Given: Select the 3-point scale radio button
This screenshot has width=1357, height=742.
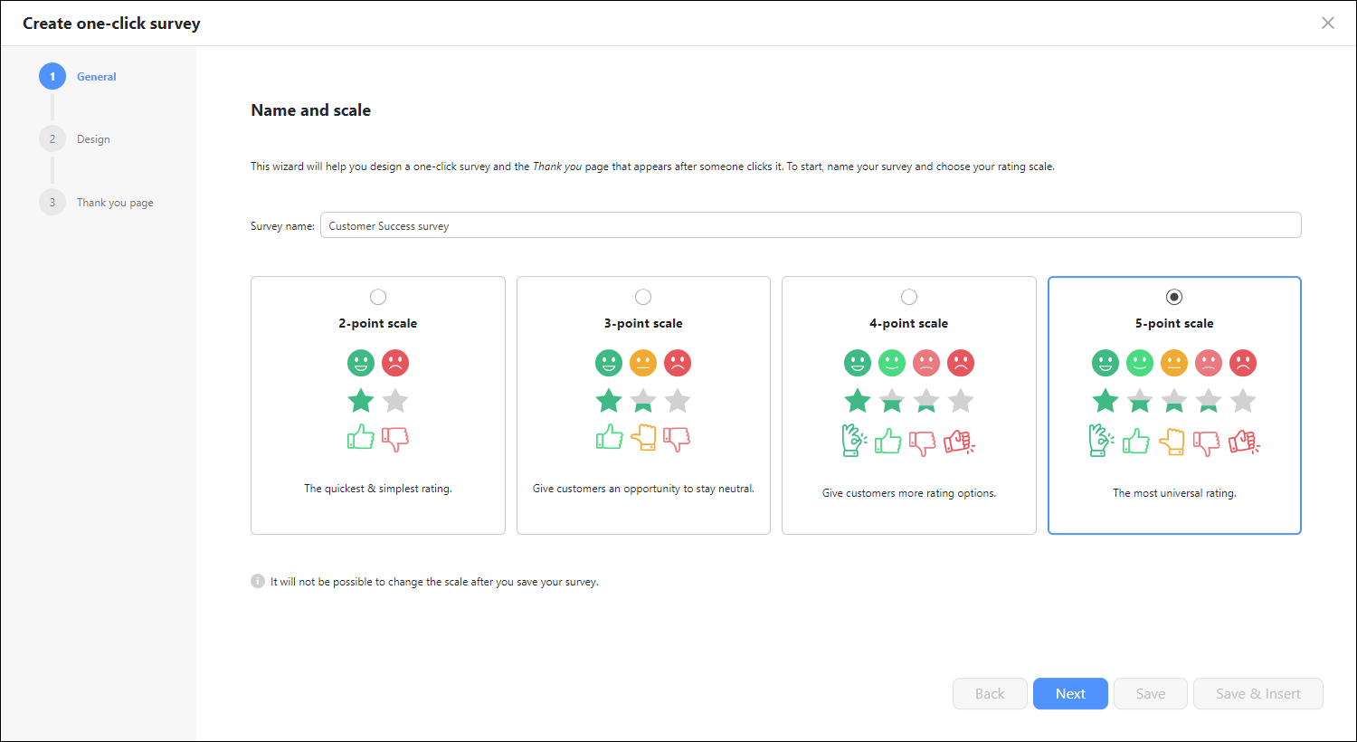Looking at the screenshot, I should click(x=643, y=297).
